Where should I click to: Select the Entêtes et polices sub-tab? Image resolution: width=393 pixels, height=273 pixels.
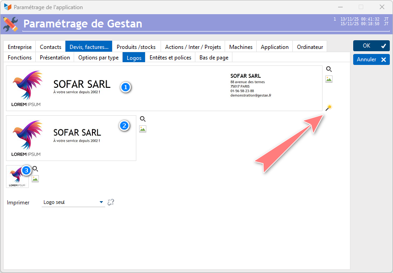[x=170, y=58]
